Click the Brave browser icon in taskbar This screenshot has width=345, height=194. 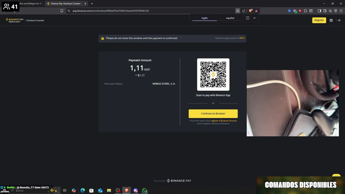127,190
